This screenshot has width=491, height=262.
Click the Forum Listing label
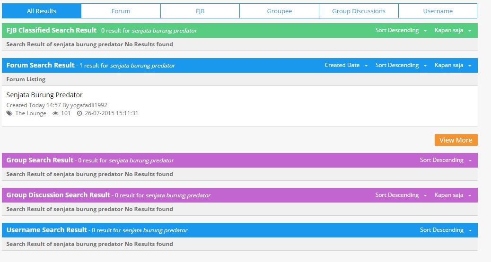tap(26, 79)
